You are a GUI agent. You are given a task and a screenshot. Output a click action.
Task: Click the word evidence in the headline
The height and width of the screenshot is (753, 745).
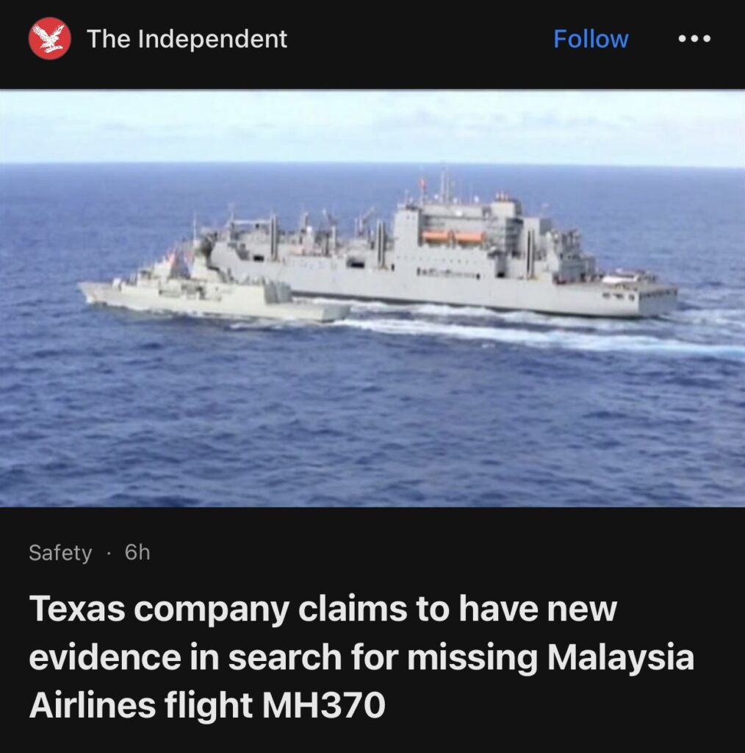[105, 656]
